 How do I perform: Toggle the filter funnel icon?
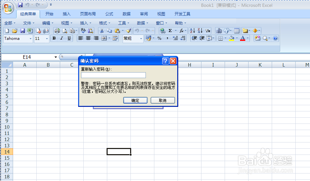coord(208,31)
